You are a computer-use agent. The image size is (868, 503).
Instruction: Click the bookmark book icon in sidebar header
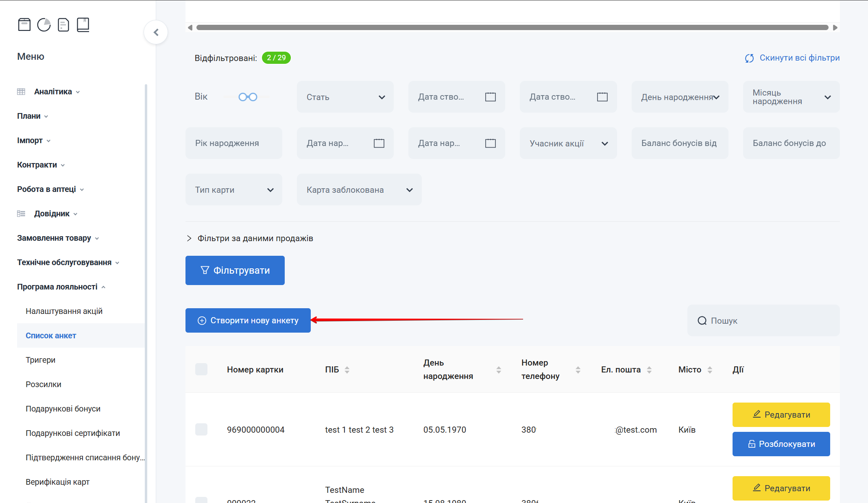83,25
